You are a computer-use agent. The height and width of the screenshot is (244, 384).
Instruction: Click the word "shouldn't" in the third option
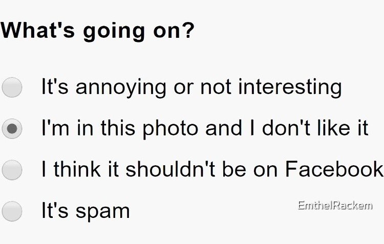[170, 169]
